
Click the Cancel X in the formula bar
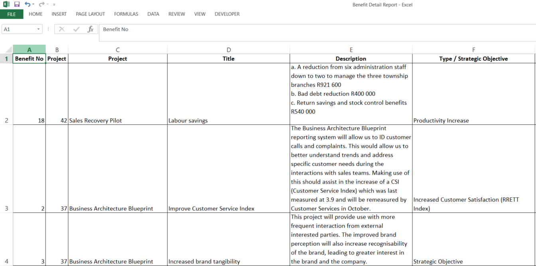(62, 29)
